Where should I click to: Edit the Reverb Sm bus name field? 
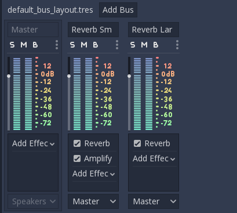coord(93,30)
